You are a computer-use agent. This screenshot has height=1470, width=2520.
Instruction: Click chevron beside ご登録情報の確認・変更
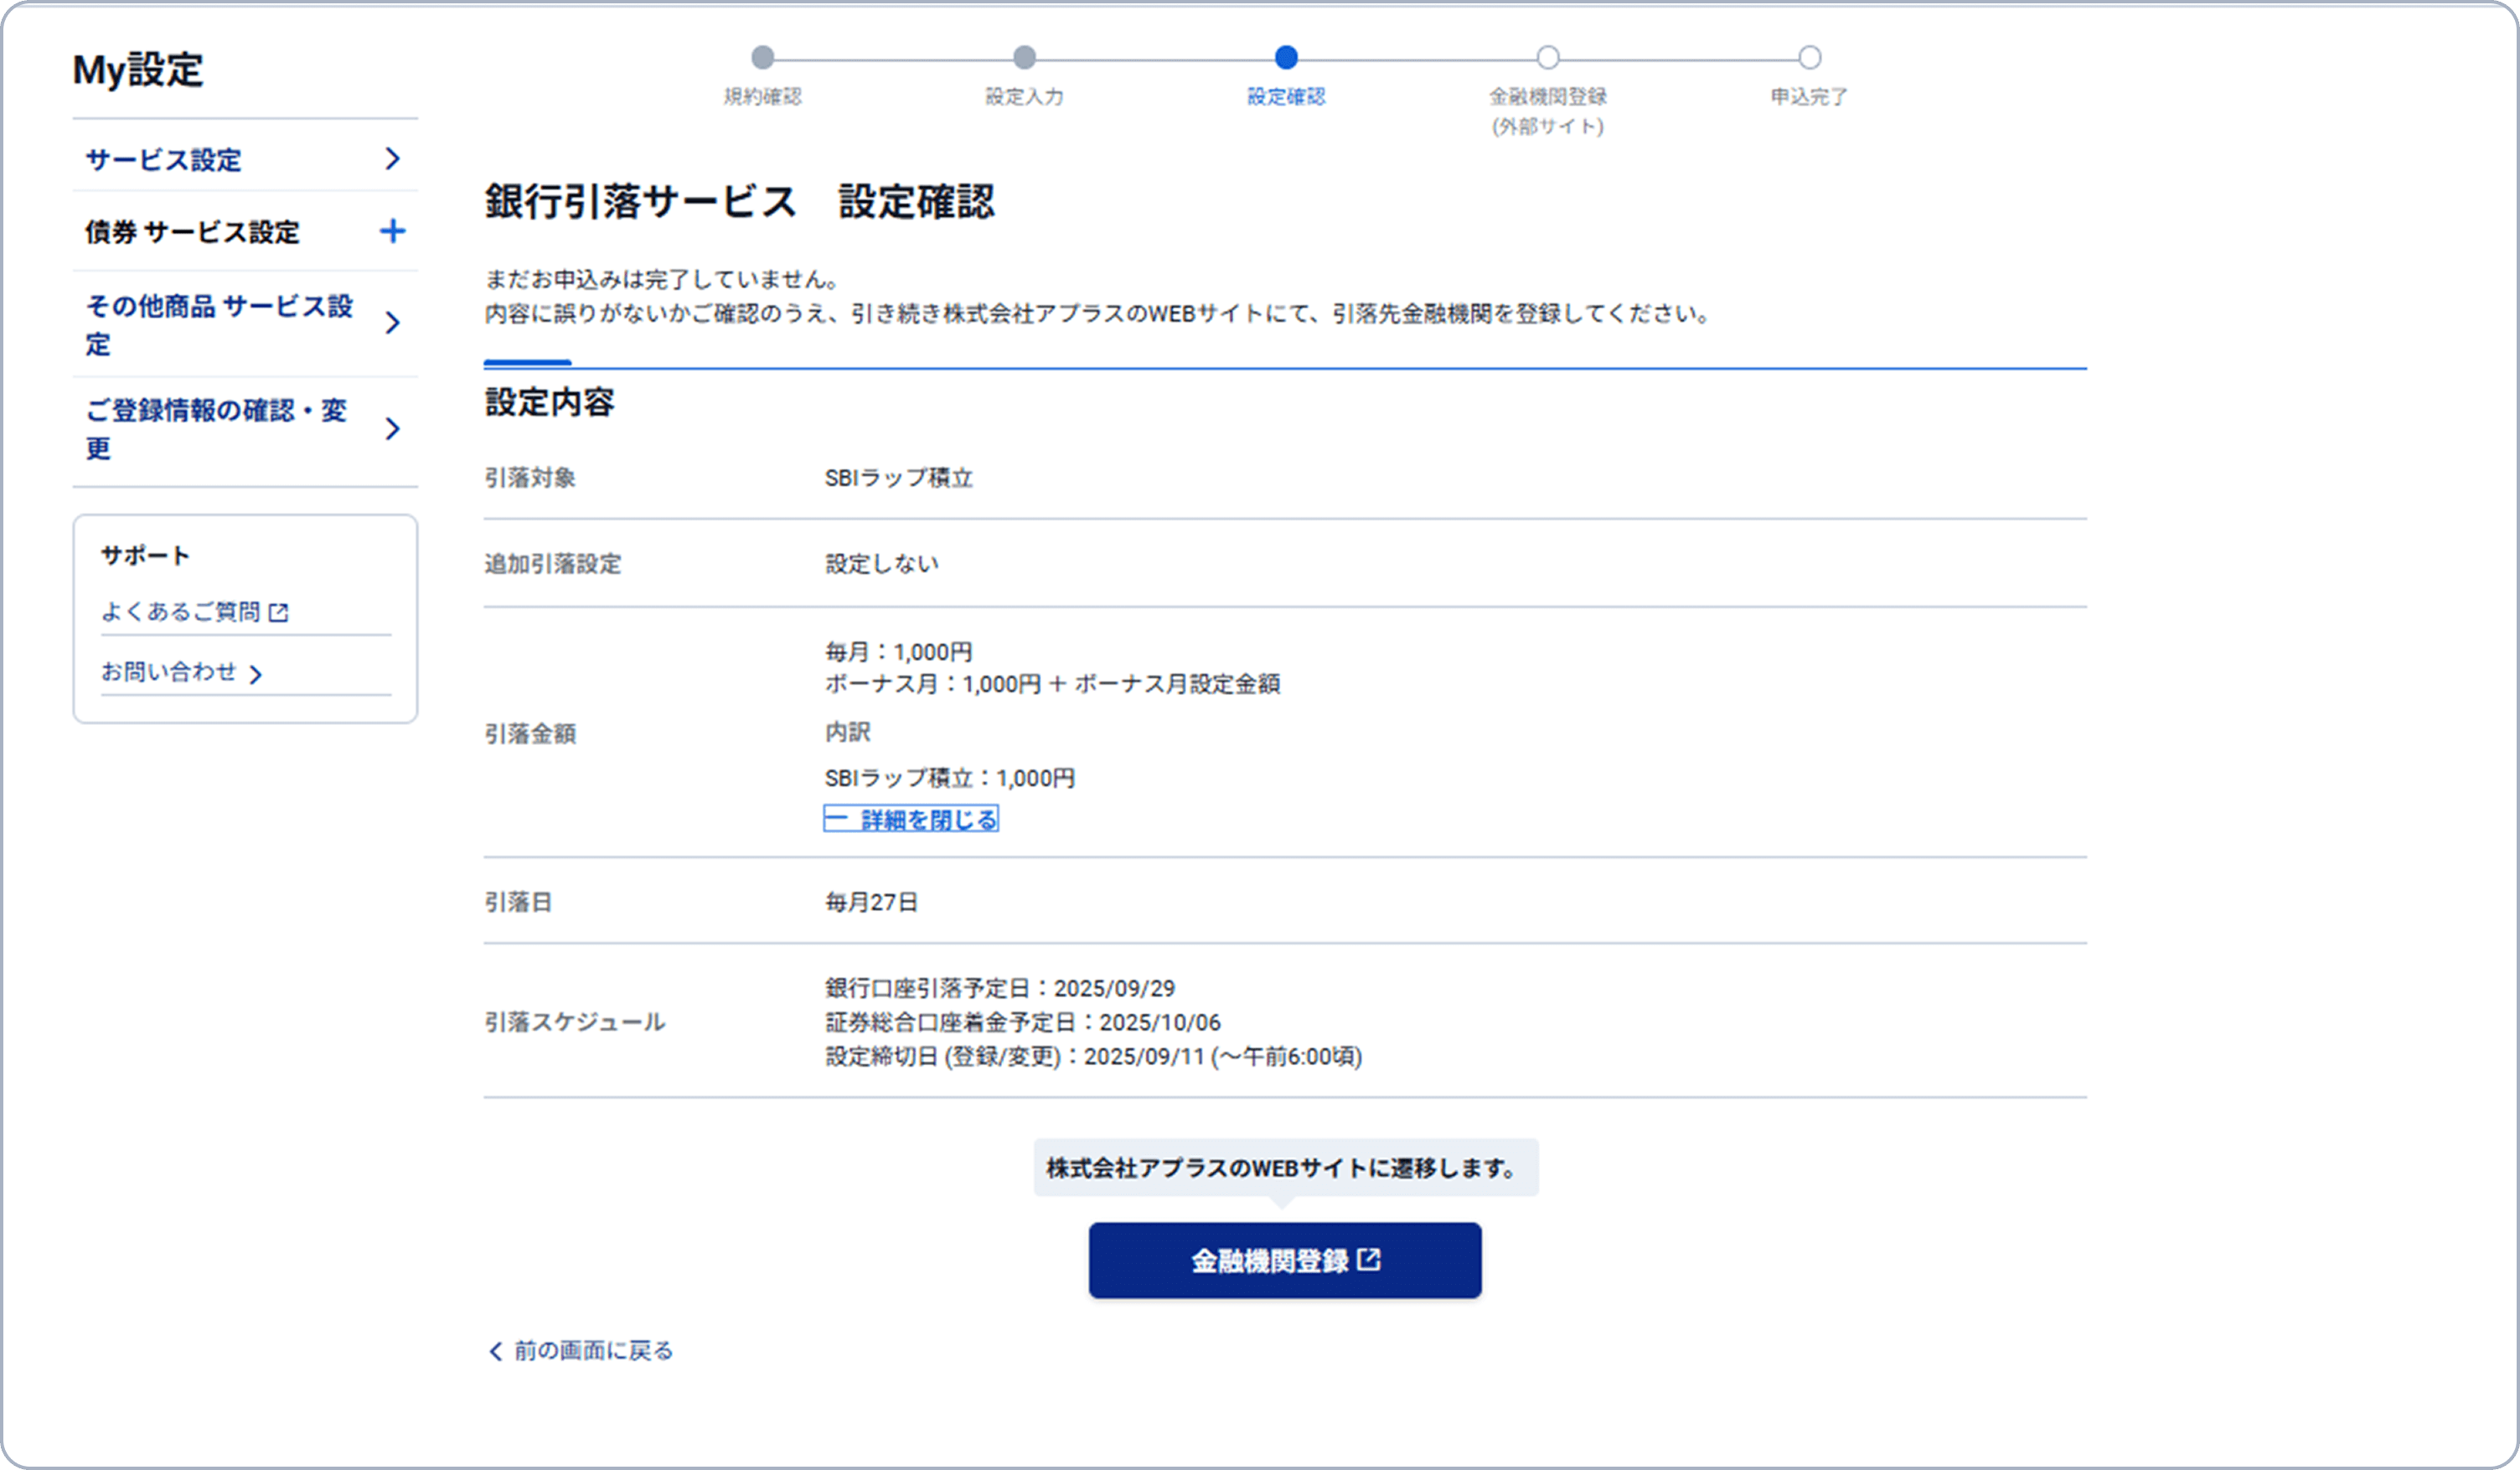point(392,428)
